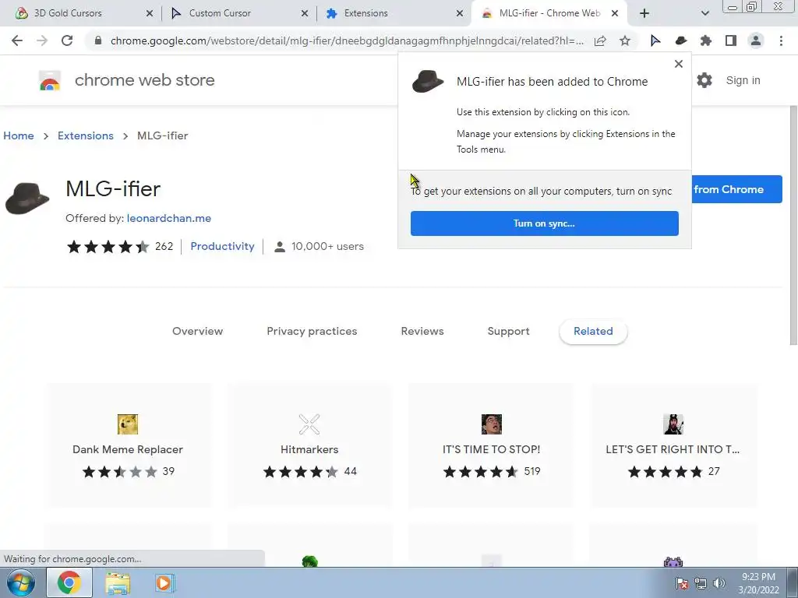Share this page icon in address bar

(x=600, y=40)
